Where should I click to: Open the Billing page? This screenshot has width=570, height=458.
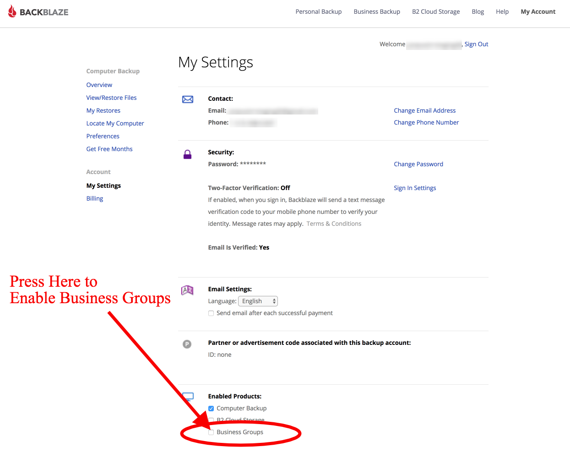[x=95, y=199]
